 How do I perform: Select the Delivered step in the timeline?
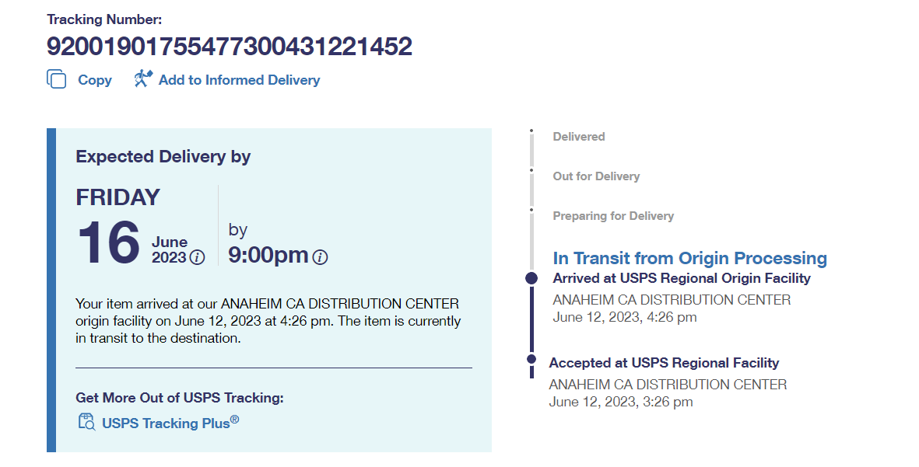pyautogui.click(x=578, y=137)
